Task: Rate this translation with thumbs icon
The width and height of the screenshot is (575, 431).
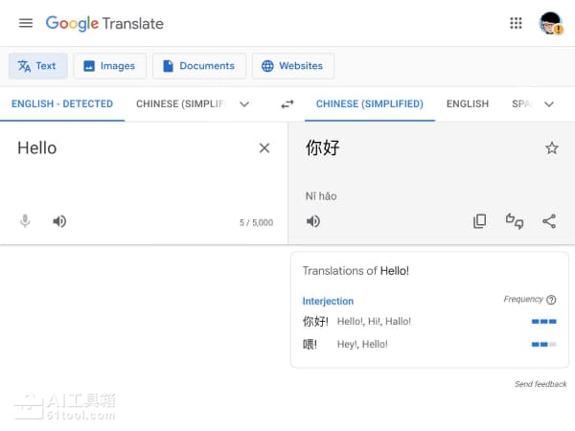Action: tap(515, 221)
